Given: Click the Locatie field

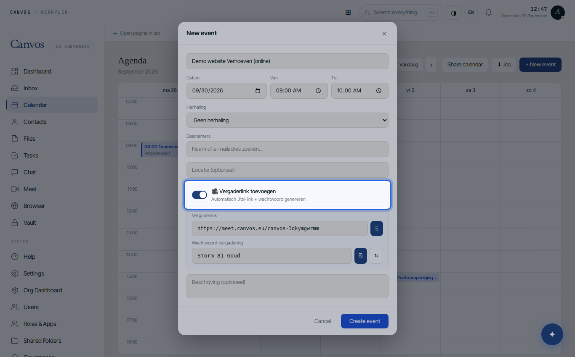Looking at the screenshot, I should click(x=287, y=170).
